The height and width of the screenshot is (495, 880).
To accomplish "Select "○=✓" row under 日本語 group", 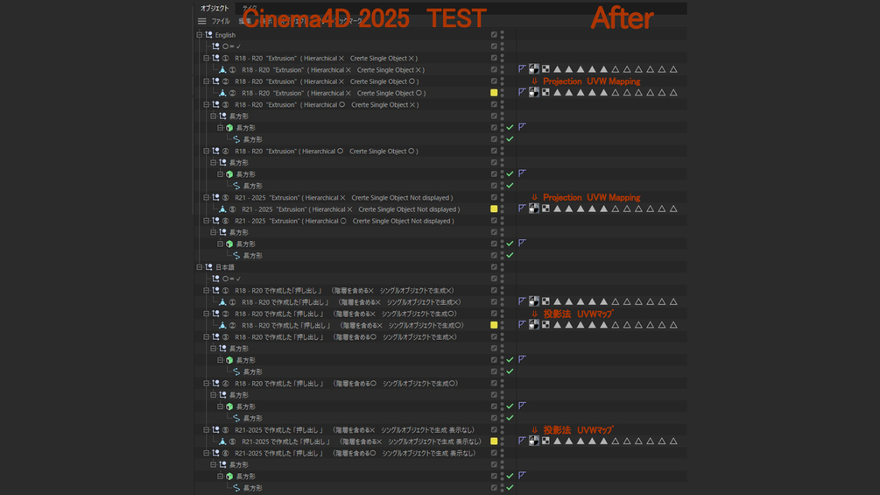I will pos(231,279).
